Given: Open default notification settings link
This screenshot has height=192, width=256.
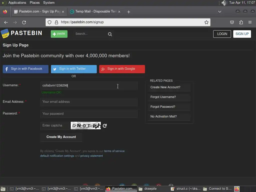Looking at the screenshot, I should (57, 156).
